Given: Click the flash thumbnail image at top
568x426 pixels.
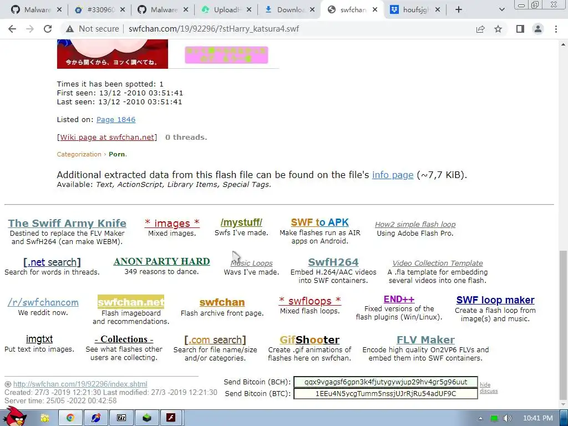Looking at the screenshot, I should 112,54.
